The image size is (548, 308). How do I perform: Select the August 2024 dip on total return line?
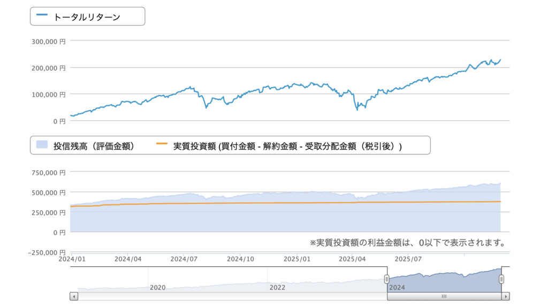pyautogui.click(x=206, y=107)
